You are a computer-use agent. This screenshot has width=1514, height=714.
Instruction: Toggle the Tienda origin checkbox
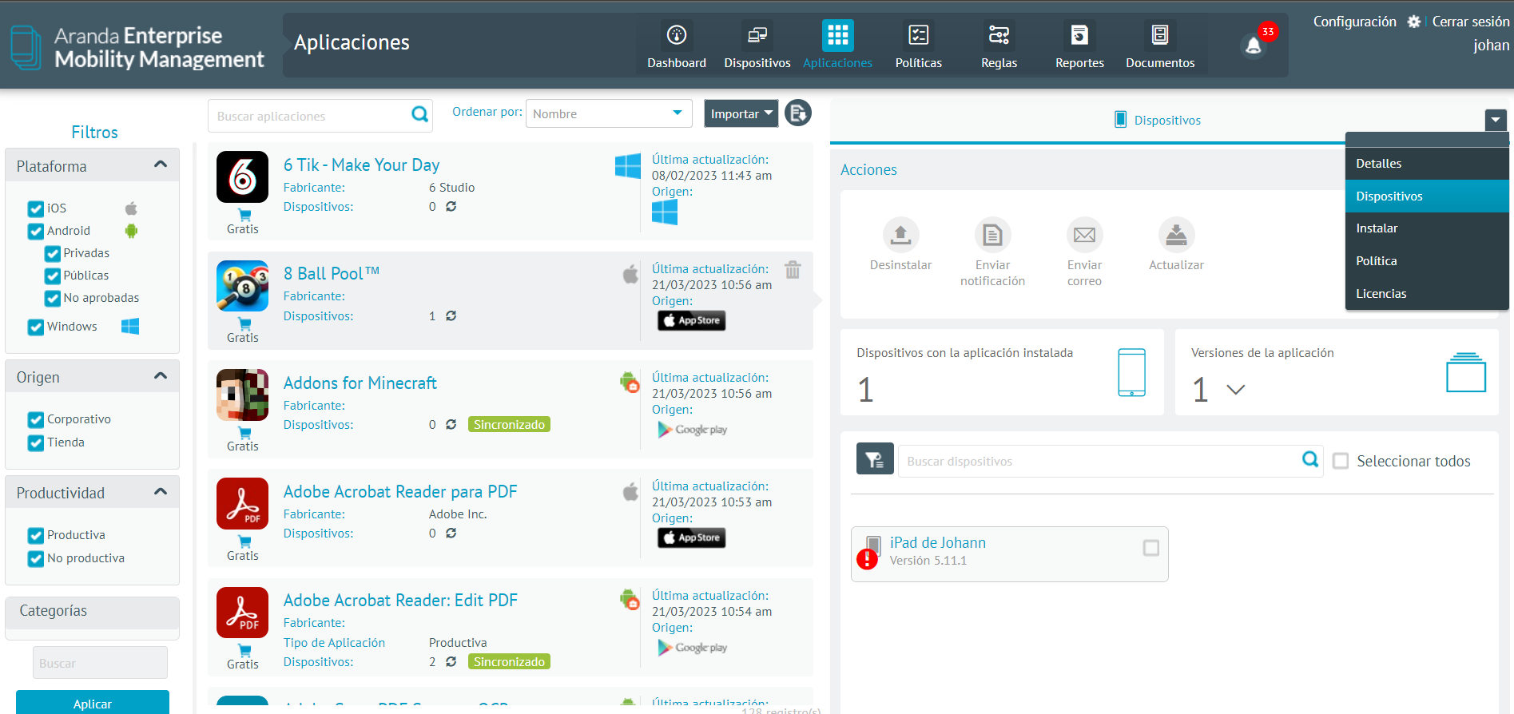pos(36,442)
